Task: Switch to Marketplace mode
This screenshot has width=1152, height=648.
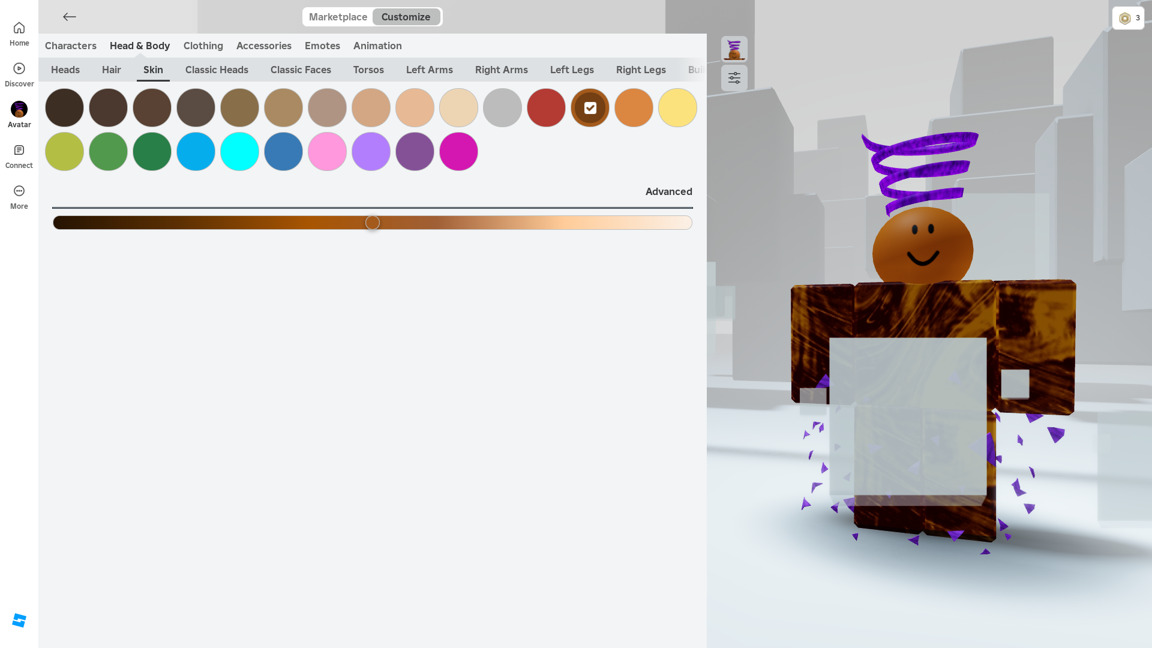Action: 338,17
